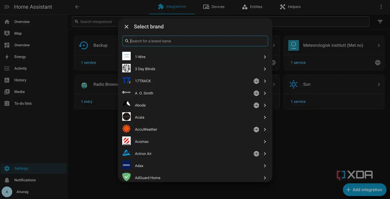The width and height of the screenshot is (390, 199).
Task: Open the 1 service link under Sun
Action: (x=298, y=102)
